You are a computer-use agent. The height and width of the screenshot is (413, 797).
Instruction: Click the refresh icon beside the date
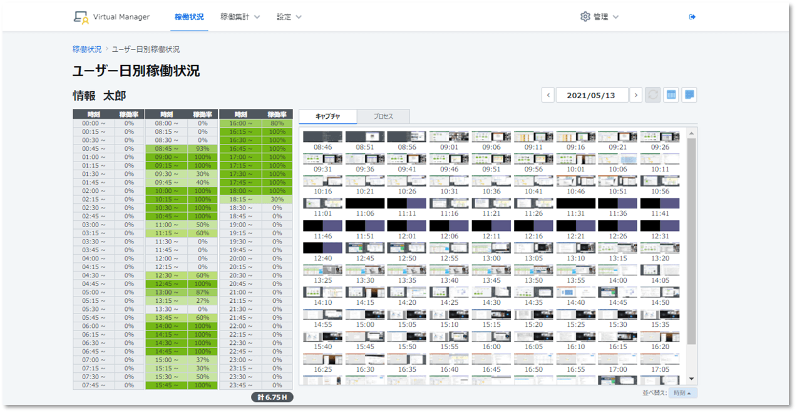point(652,95)
